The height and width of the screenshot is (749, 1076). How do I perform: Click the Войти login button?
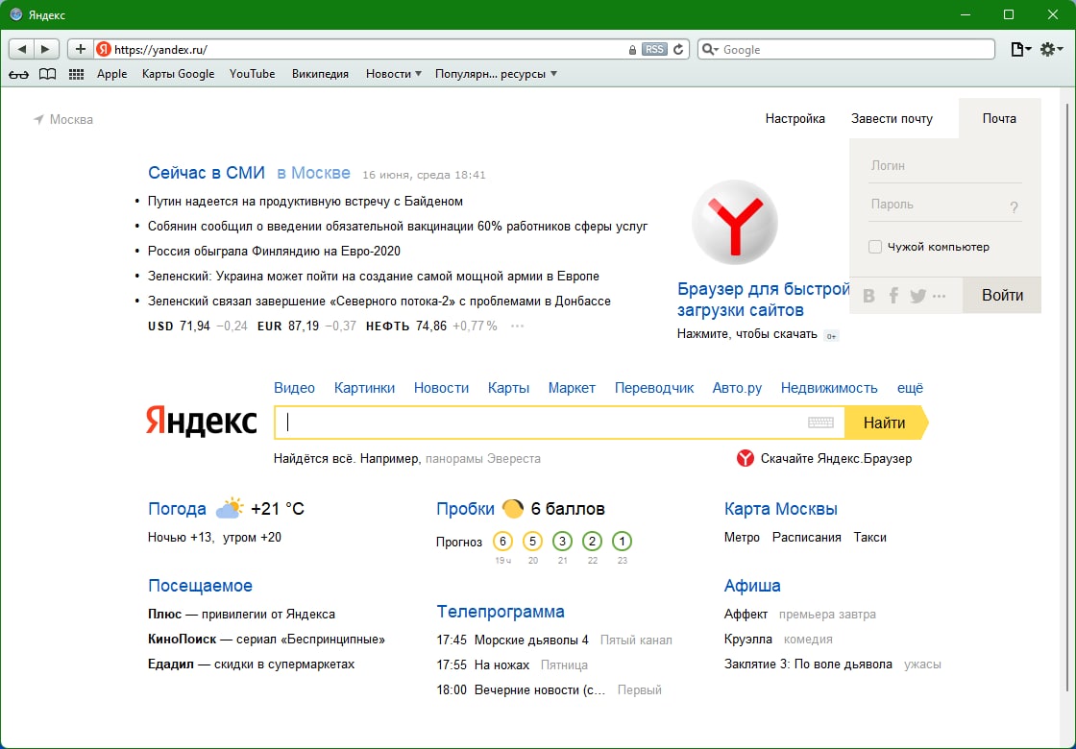pyautogui.click(x=1002, y=296)
